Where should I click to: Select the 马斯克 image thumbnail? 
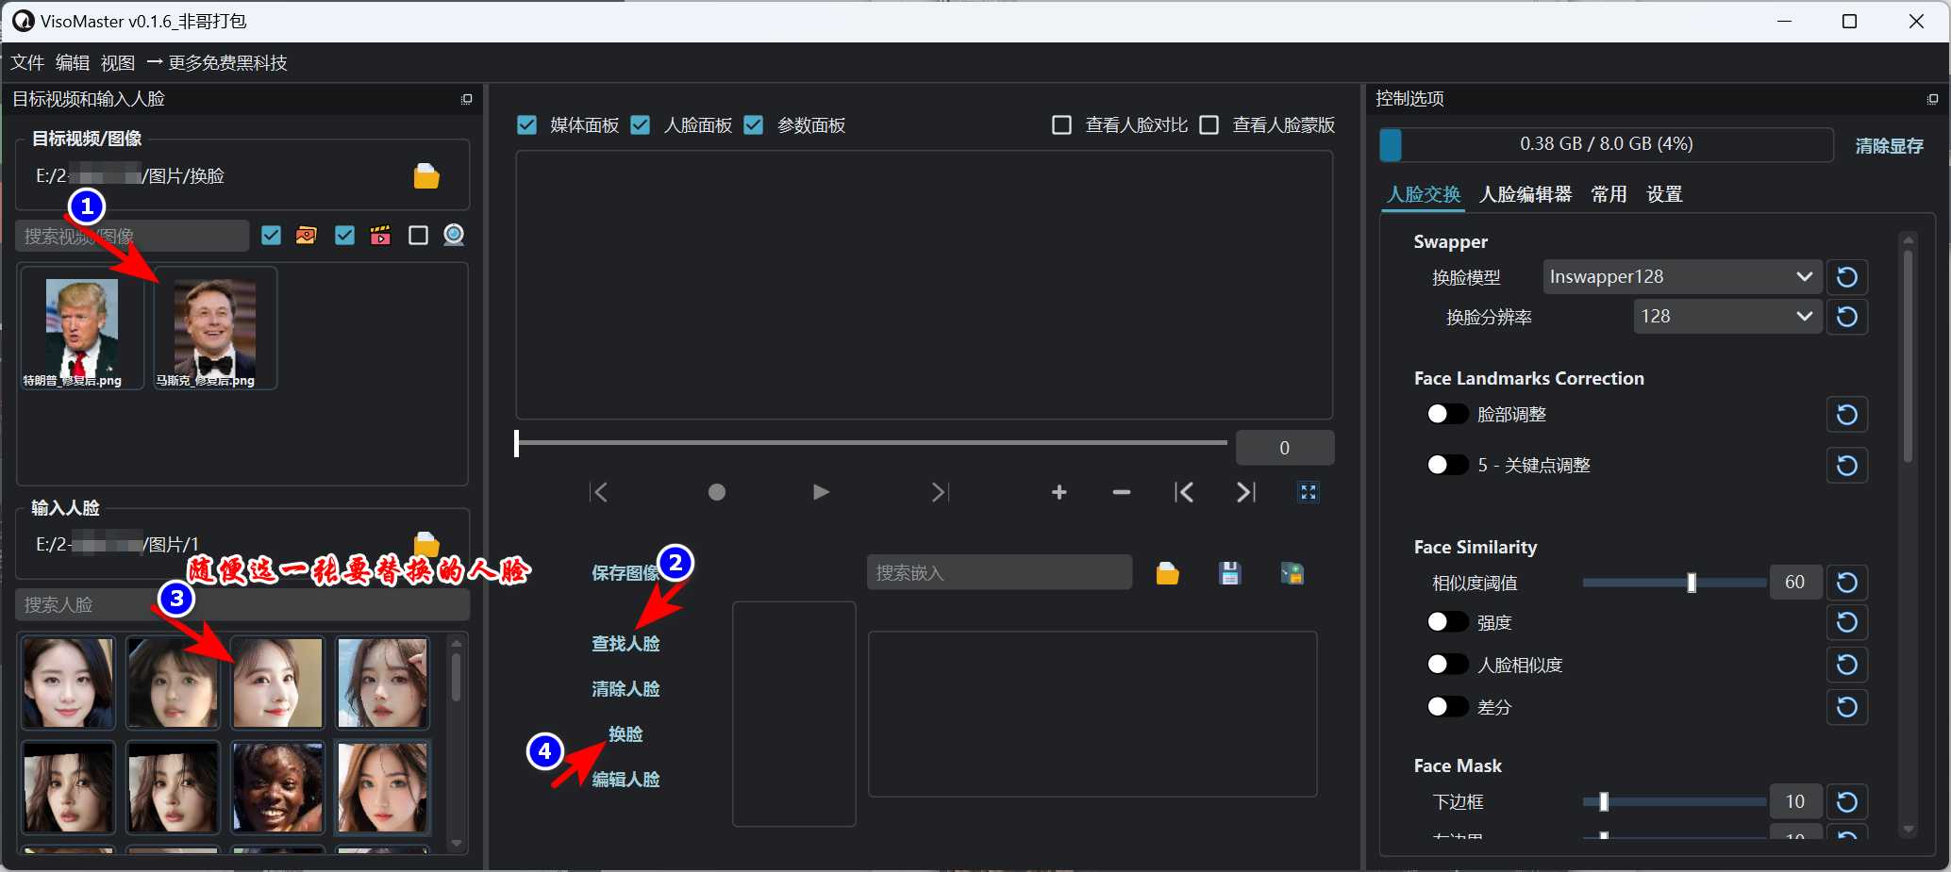click(x=215, y=327)
